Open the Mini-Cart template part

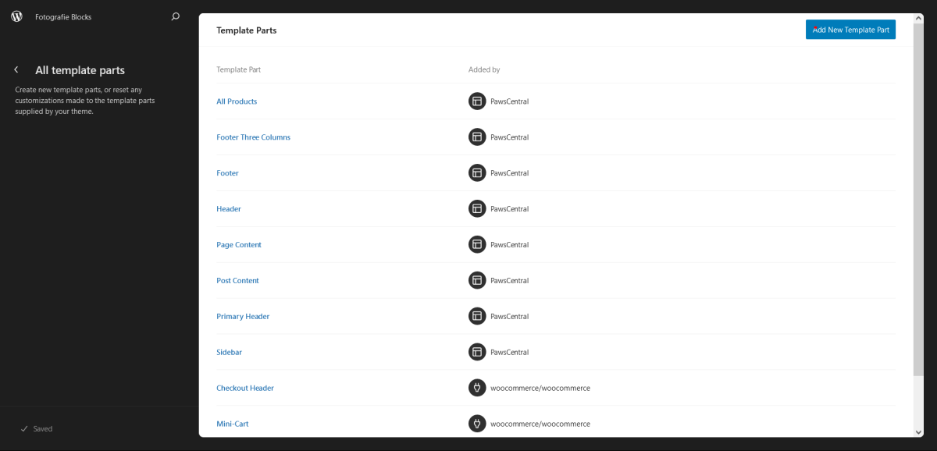(x=233, y=424)
